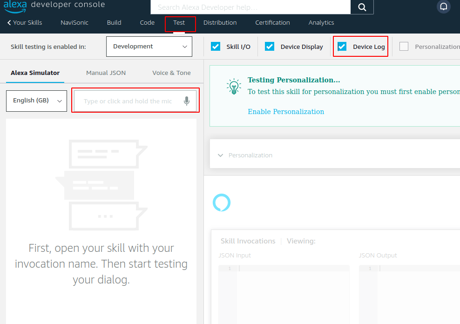
Task: Click the Alexa developer console logo
Action: 54,5
